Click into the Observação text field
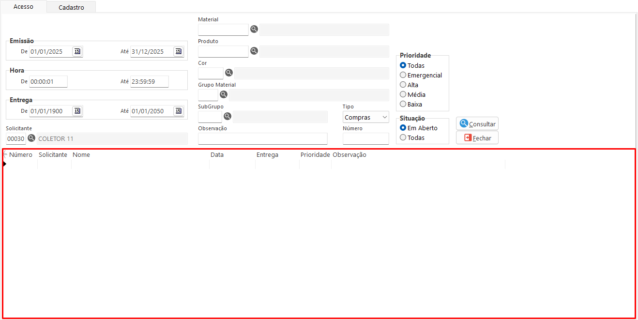Screen dimensions: 638x320 tap(262, 138)
